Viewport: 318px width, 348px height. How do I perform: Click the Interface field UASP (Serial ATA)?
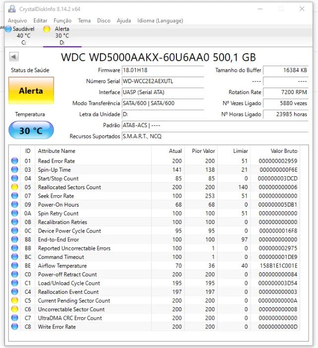pyautogui.click(x=163, y=92)
